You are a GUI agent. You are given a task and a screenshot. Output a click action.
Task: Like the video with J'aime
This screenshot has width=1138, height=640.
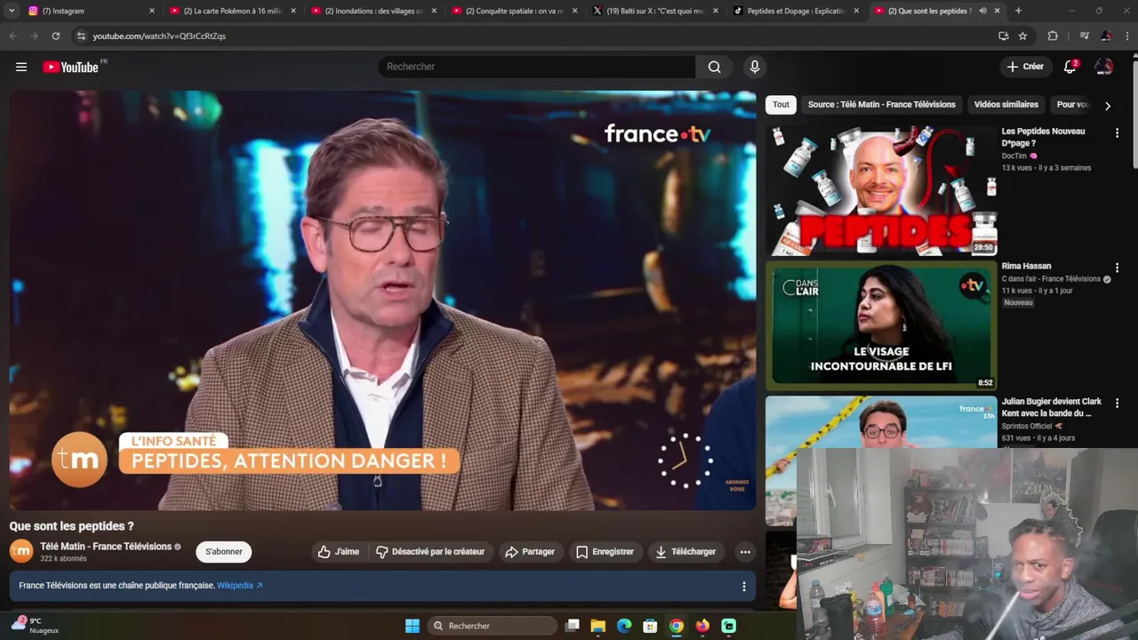click(x=338, y=552)
